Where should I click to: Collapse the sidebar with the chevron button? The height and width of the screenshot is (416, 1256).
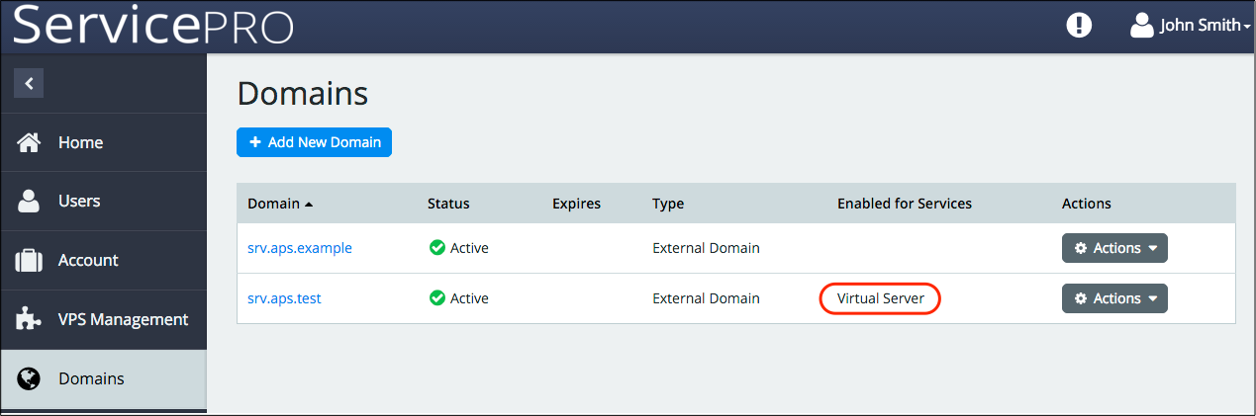(x=29, y=83)
